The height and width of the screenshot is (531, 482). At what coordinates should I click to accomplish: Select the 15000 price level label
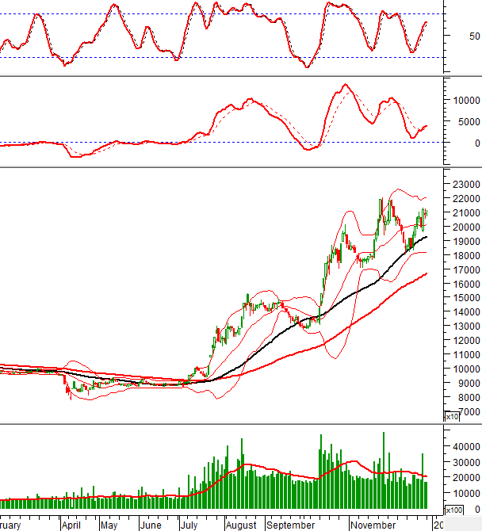(x=464, y=298)
